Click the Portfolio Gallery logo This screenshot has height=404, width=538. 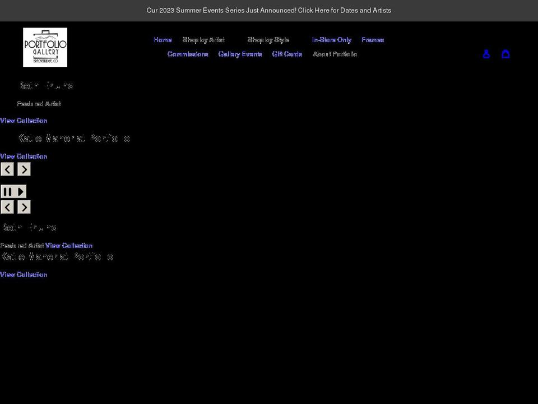[45, 47]
